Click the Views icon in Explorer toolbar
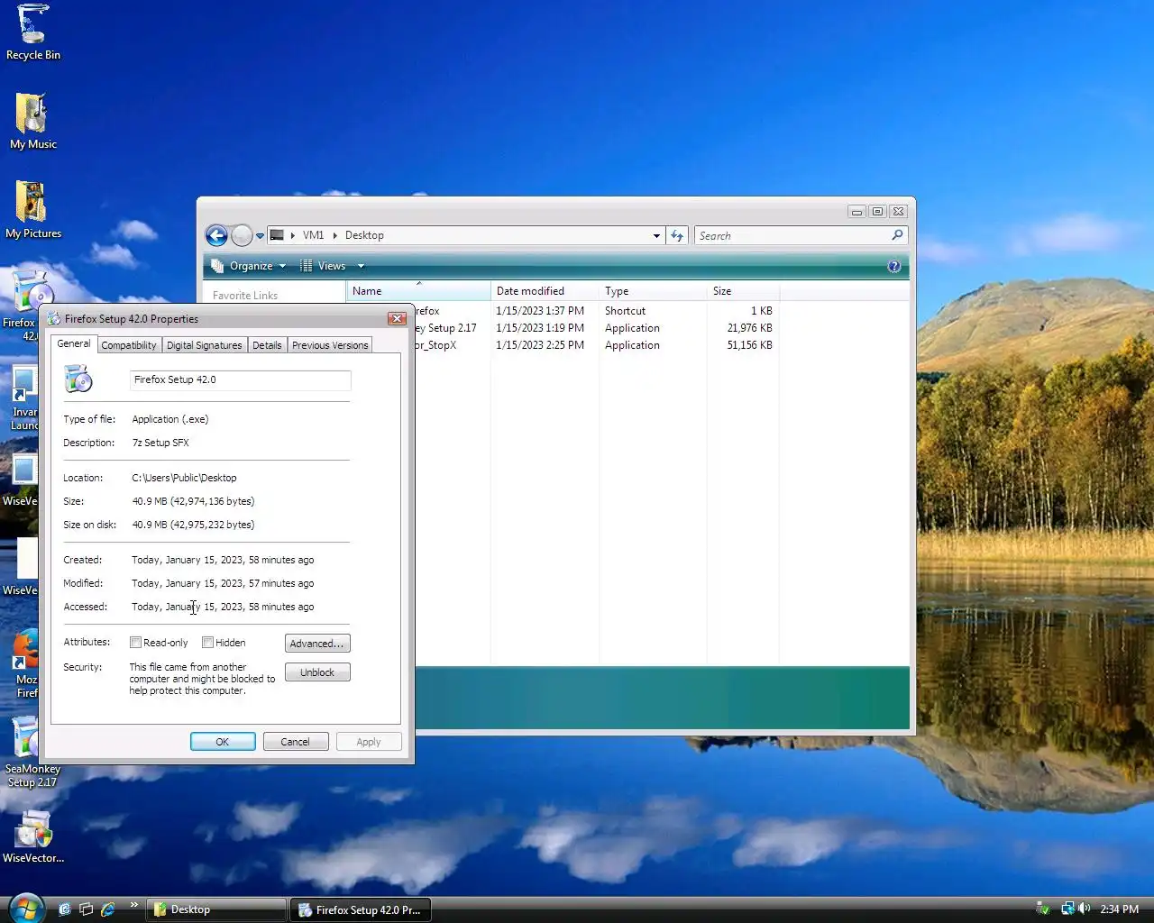This screenshot has width=1154, height=923. point(307,266)
